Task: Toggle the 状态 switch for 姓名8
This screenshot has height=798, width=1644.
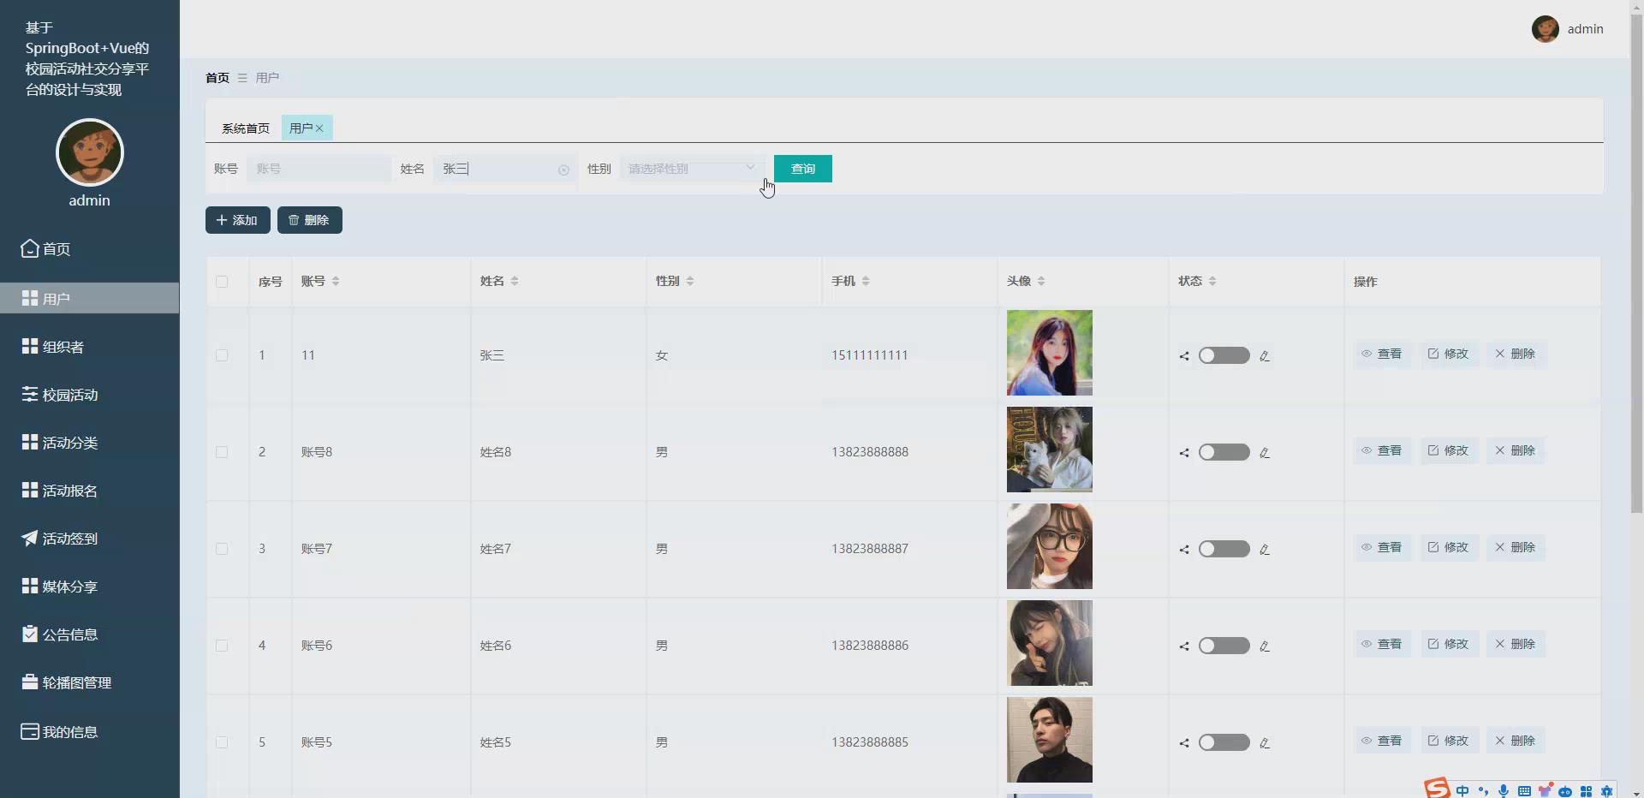Action: click(x=1224, y=452)
